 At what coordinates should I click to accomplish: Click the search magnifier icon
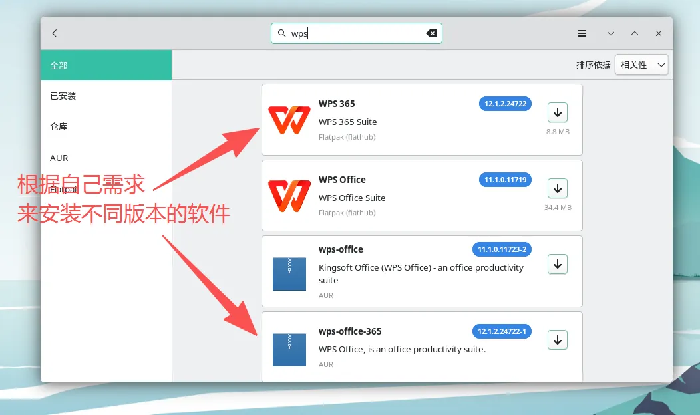(281, 33)
